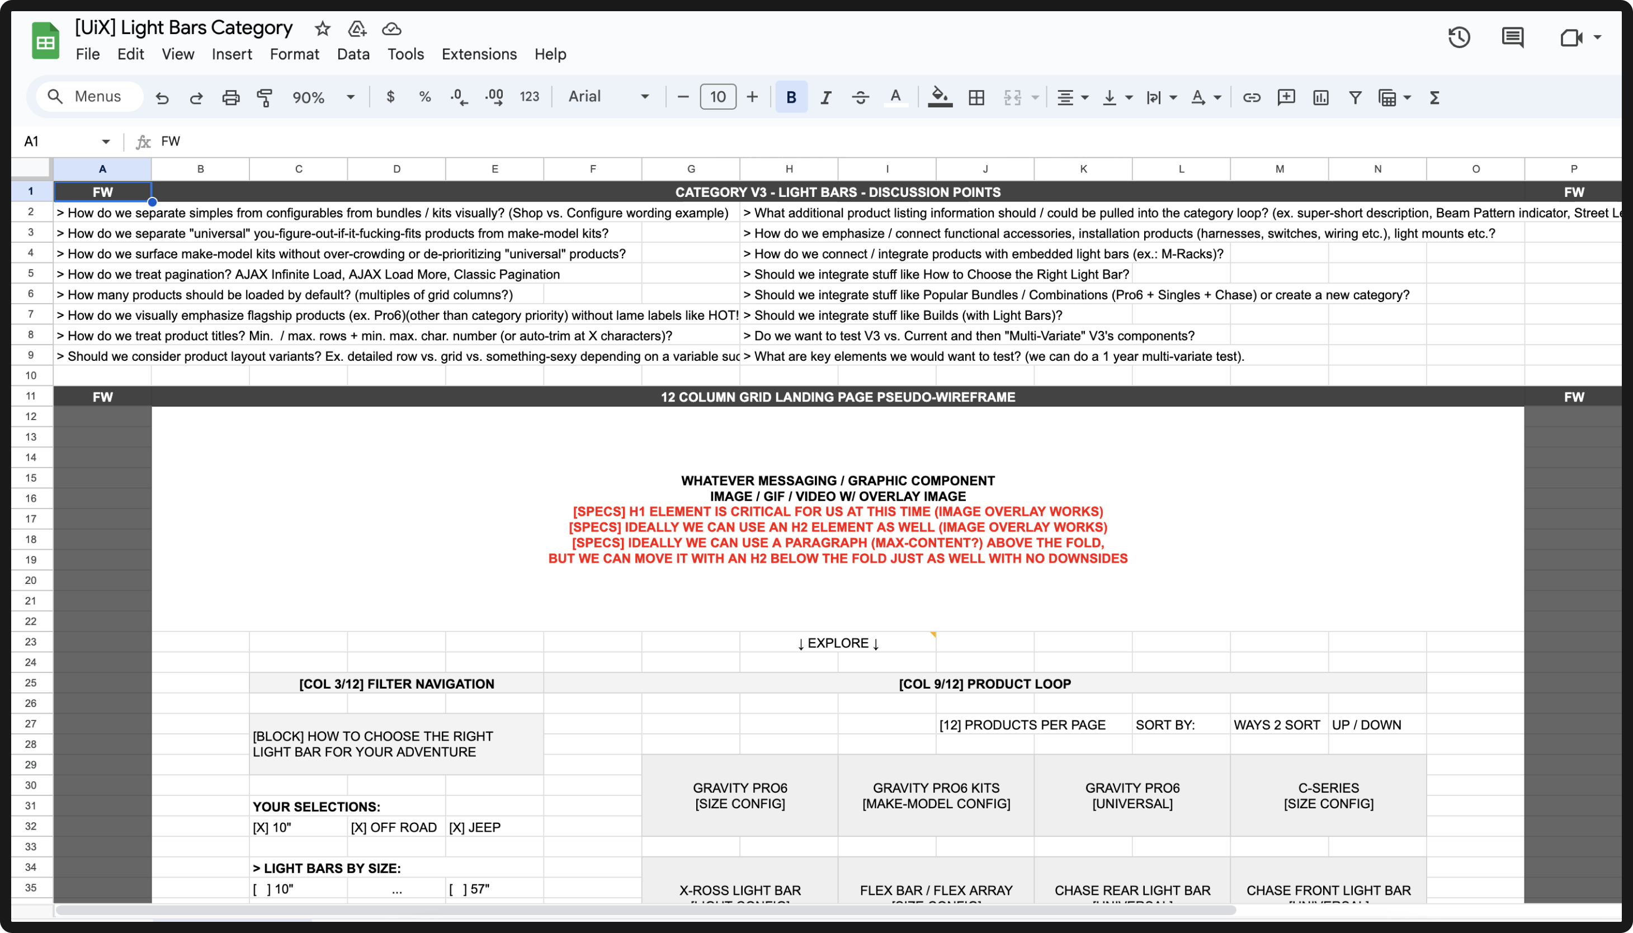
Task: Print the spreadsheet
Action: coord(230,97)
